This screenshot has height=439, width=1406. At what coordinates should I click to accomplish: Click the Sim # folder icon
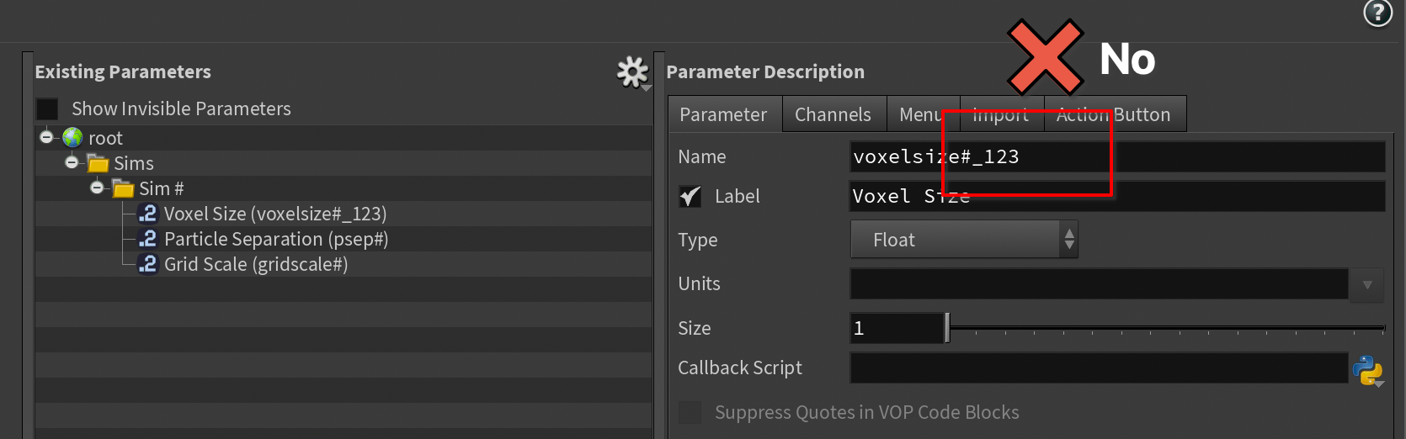click(x=124, y=188)
